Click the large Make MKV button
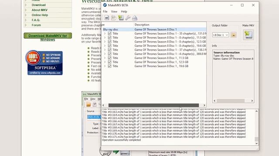Image resolution: width=279 pixels, height=156 pixels. point(248,35)
